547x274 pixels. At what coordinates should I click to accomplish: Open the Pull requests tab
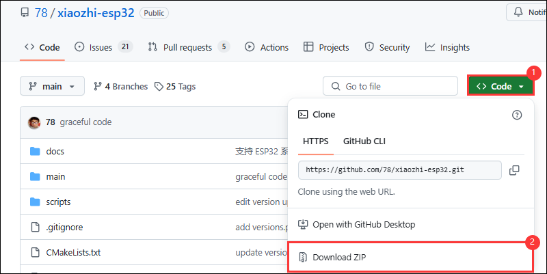(x=188, y=47)
